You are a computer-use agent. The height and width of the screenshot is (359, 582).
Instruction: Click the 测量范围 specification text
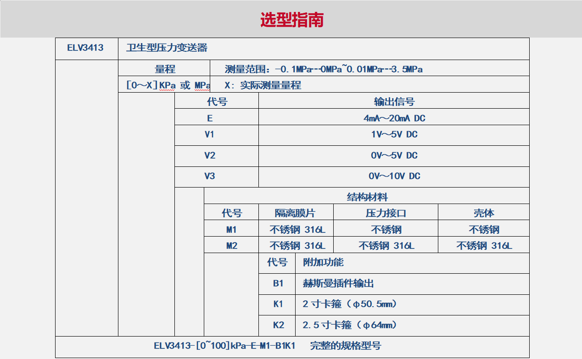pos(324,69)
